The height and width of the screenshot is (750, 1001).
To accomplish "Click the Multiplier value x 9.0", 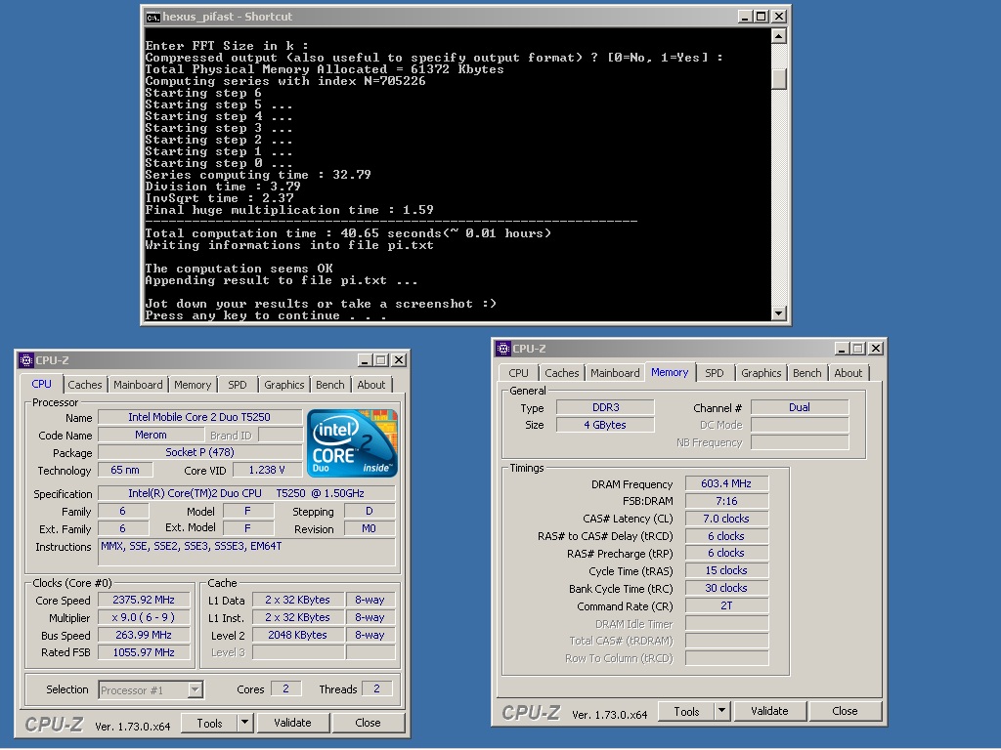I will [x=144, y=618].
